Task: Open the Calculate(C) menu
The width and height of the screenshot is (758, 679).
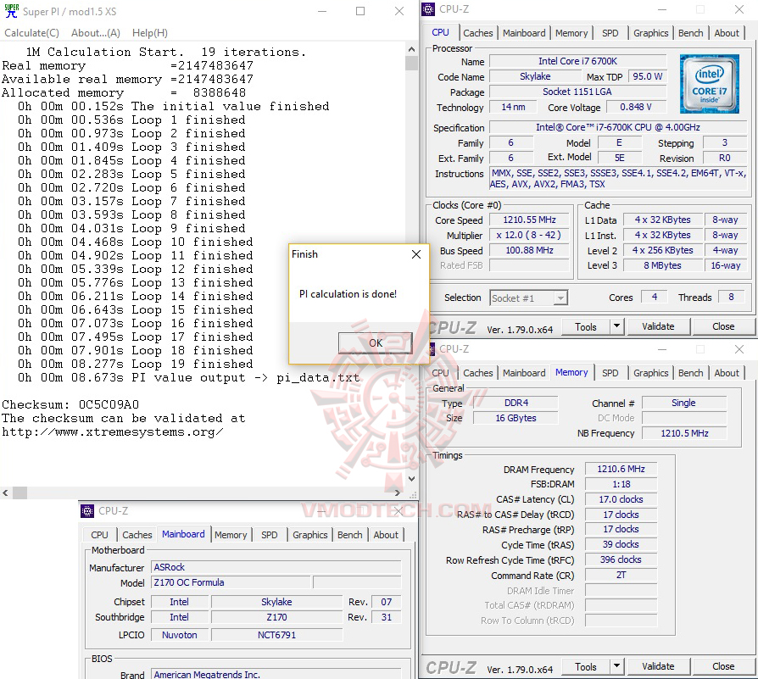Action: coord(32,33)
